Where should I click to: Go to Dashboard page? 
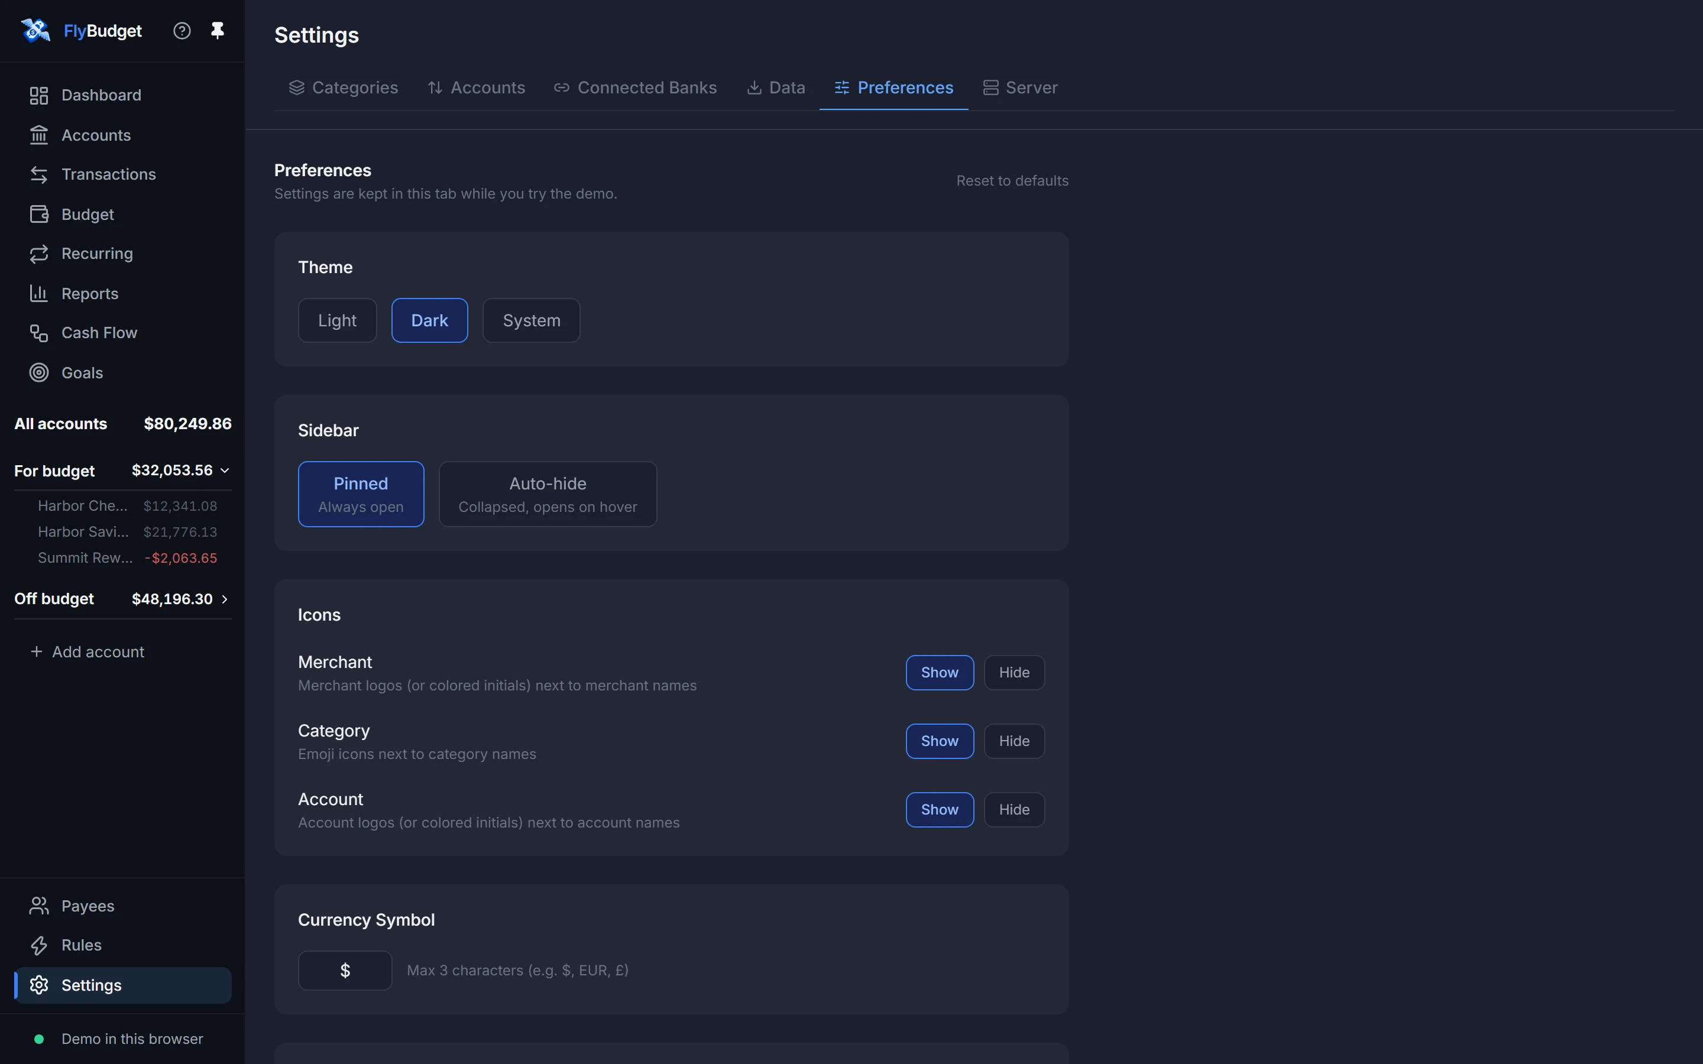(122, 95)
